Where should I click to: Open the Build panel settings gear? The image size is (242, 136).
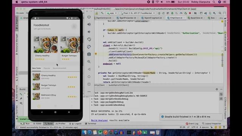pyautogui.click(x=217, y=89)
